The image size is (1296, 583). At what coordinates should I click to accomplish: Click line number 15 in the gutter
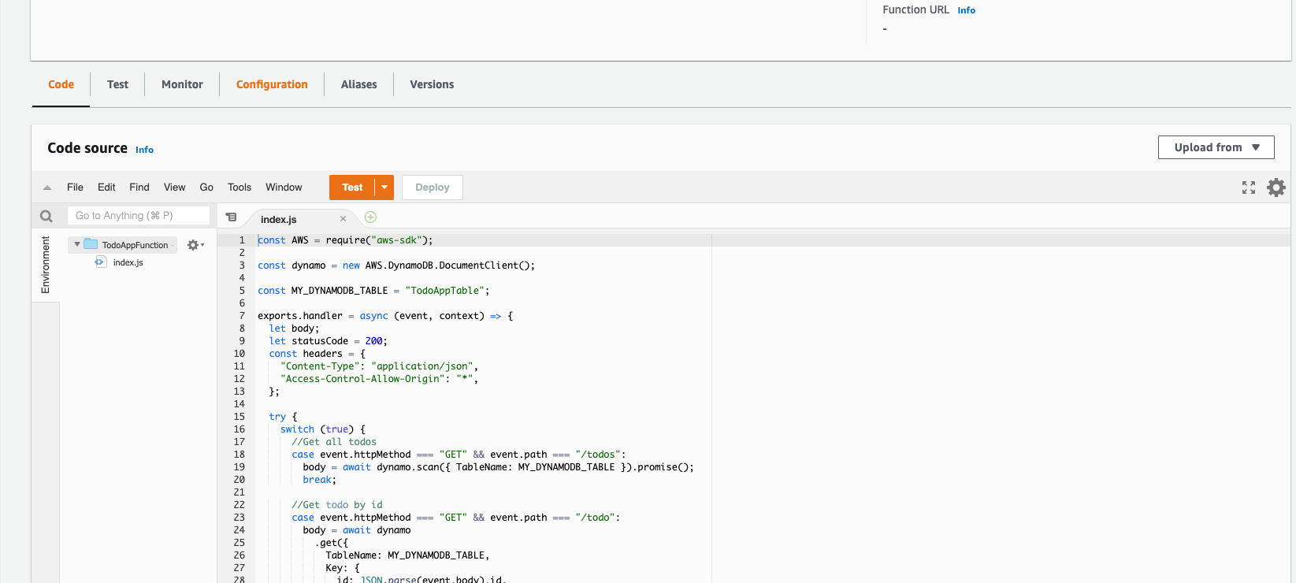point(240,417)
